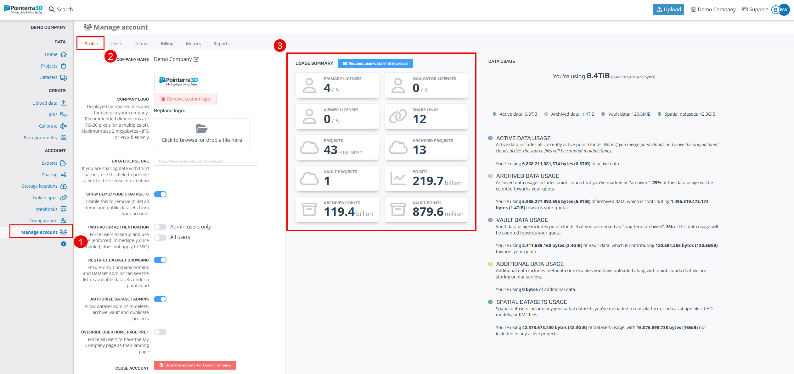
Task: Click the Active data legend dot
Action: (494, 114)
